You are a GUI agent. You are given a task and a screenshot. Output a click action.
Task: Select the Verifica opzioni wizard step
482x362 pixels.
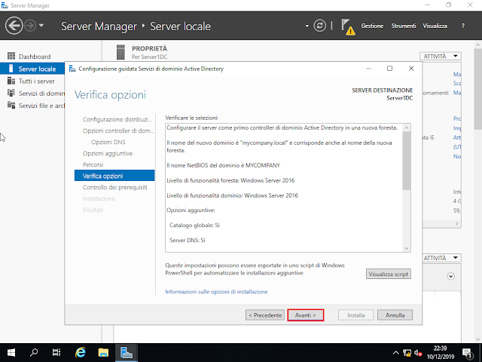click(114, 176)
